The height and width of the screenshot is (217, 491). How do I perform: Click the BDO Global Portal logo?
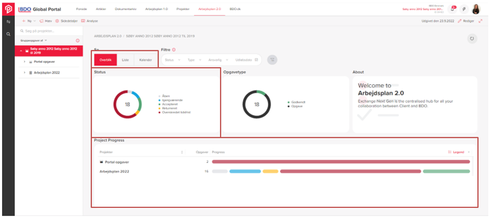pos(40,9)
